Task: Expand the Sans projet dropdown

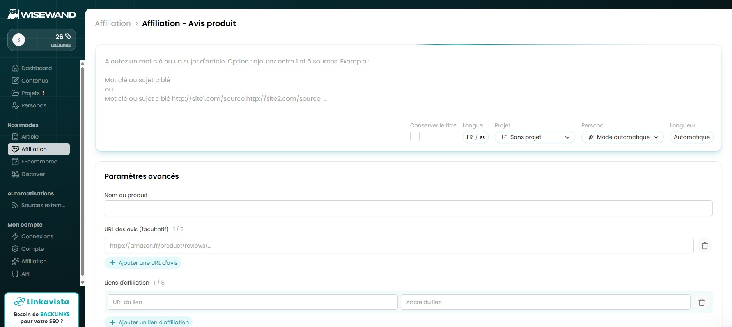Action: tap(535, 137)
